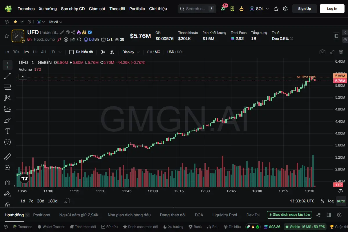The image size is (348, 232).
Task: Open chart settings gear next to fullscreen
Action: click(x=341, y=52)
